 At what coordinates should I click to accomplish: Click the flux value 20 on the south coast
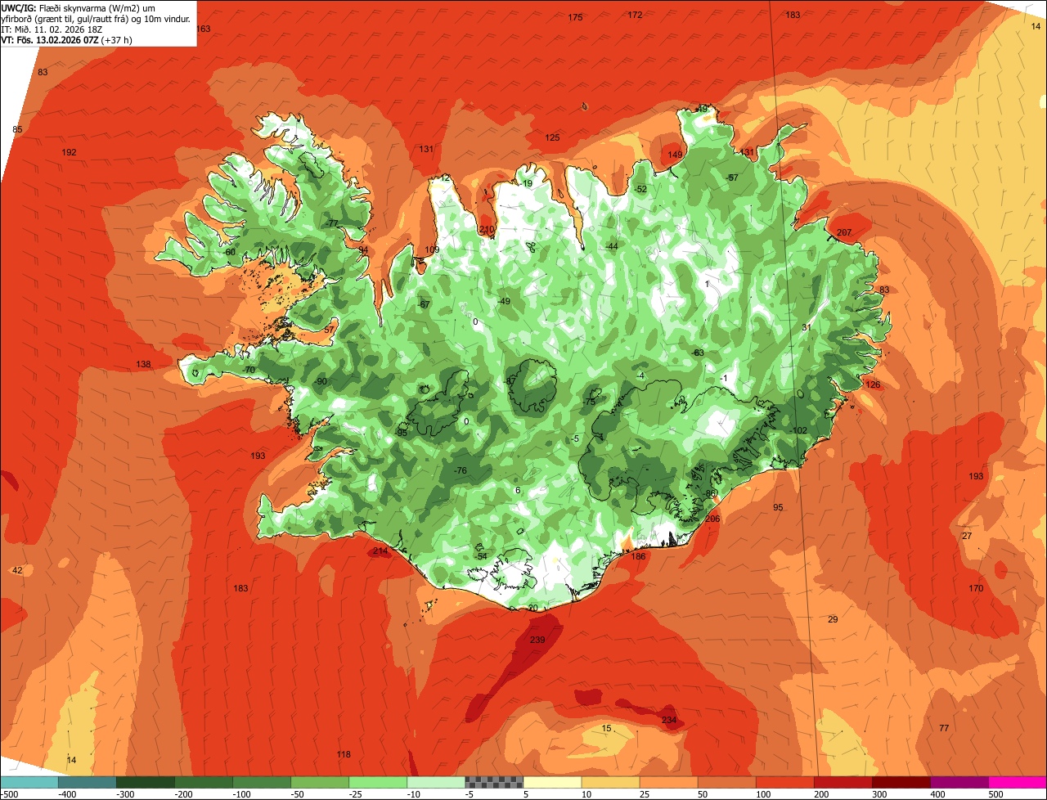tap(532, 608)
